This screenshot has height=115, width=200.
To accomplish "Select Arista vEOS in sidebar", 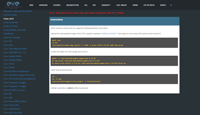I will (8, 19).
